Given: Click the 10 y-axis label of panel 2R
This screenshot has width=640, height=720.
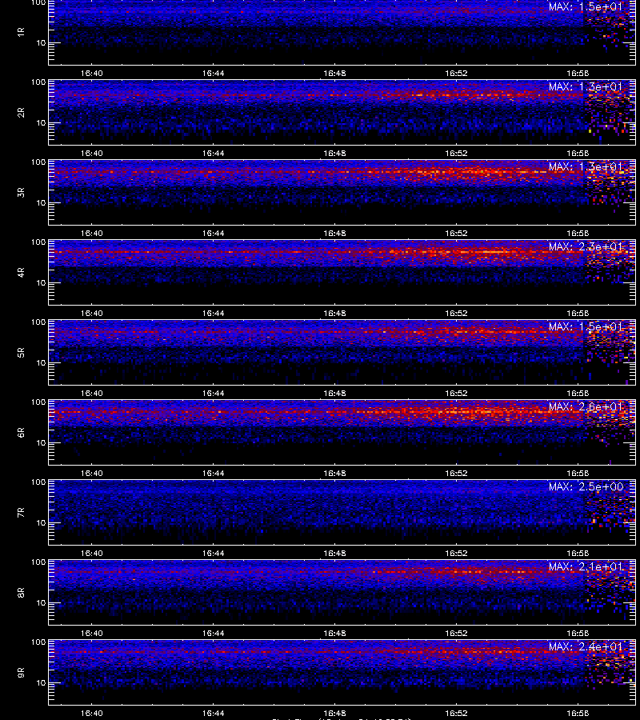Looking at the screenshot, I should tap(41, 122).
